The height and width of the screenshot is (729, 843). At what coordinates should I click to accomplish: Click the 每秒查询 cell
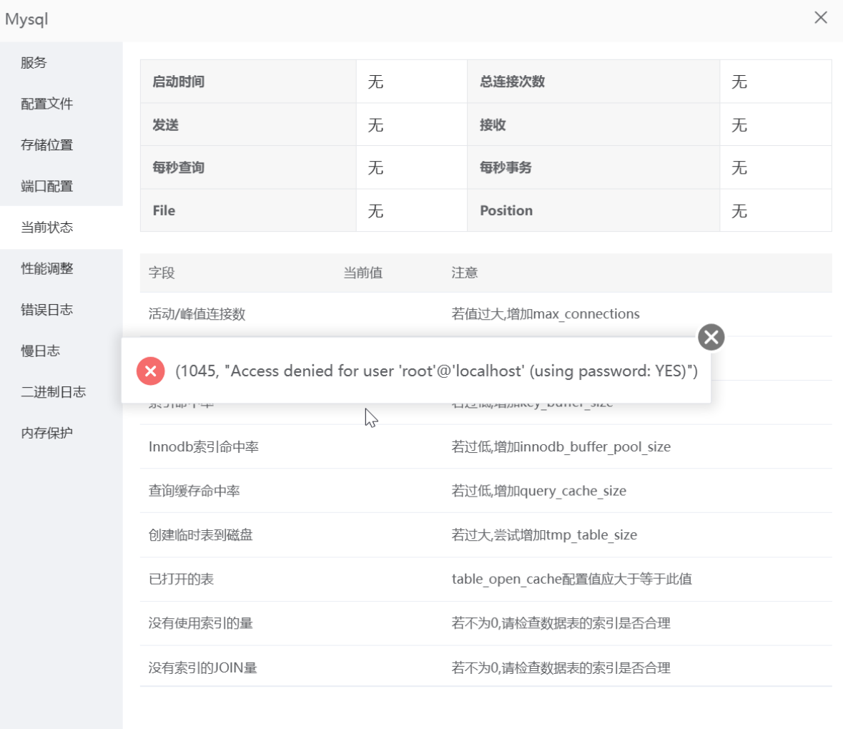pyautogui.click(x=248, y=167)
